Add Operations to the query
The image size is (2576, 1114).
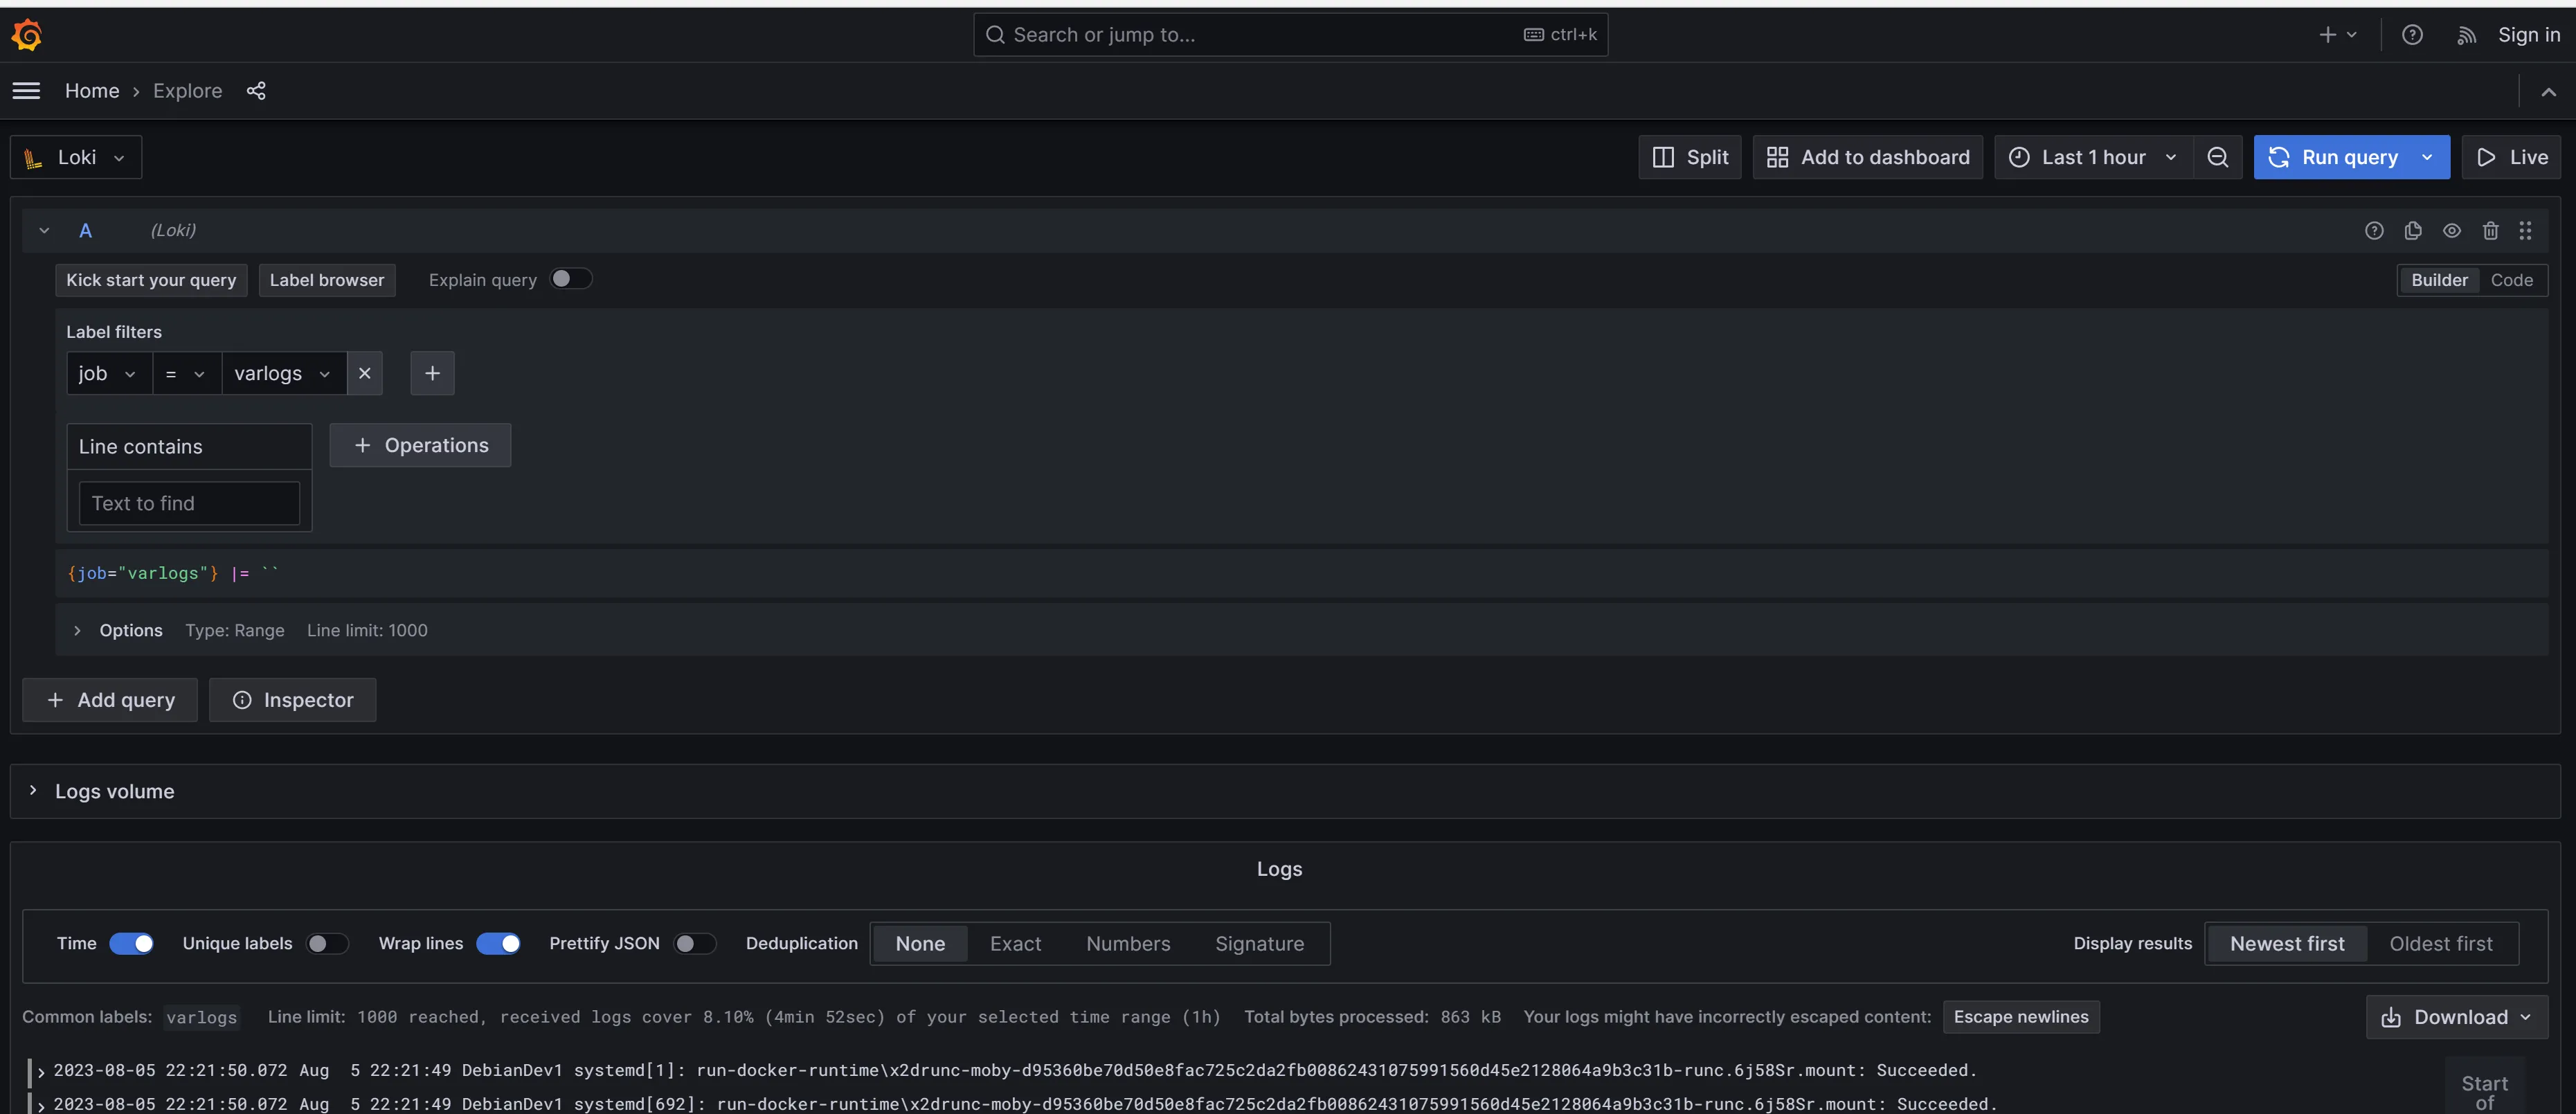point(420,445)
